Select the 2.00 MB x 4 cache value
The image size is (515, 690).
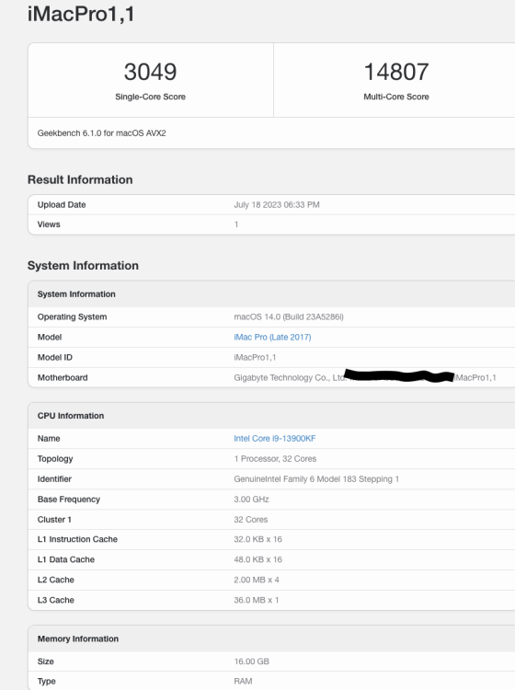pos(257,580)
